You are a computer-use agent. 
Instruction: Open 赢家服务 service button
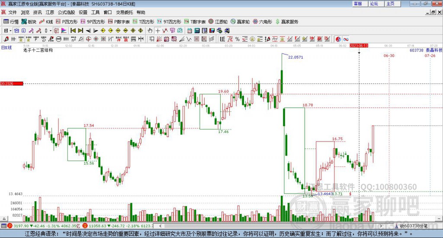[x=287, y=22]
